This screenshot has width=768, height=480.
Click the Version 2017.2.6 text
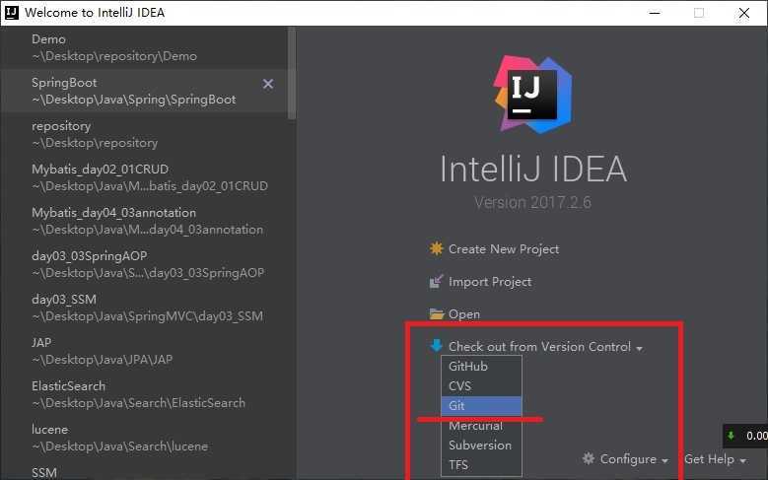532,202
